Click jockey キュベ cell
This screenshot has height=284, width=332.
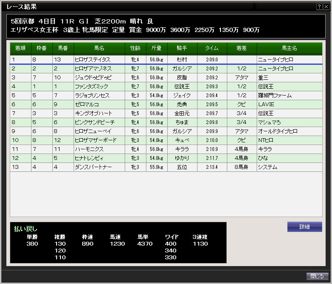tap(182, 140)
